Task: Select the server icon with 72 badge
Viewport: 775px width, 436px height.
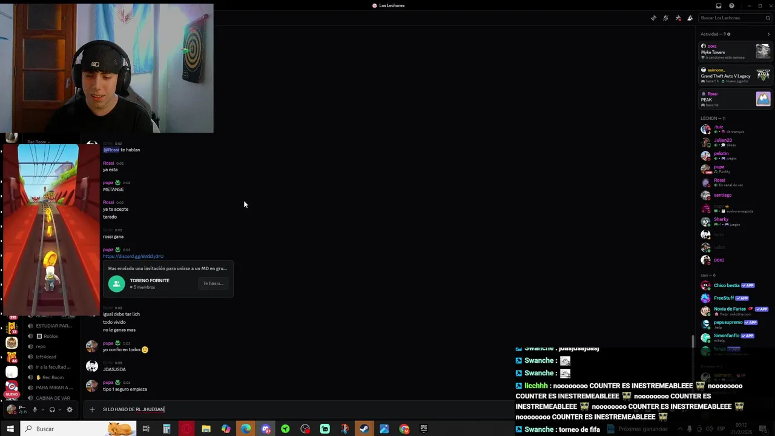Action: tap(12, 327)
